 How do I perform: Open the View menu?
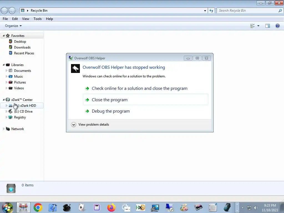point(26,19)
